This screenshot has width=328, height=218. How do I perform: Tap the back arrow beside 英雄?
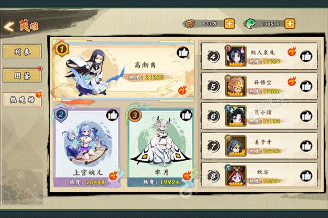[9, 26]
